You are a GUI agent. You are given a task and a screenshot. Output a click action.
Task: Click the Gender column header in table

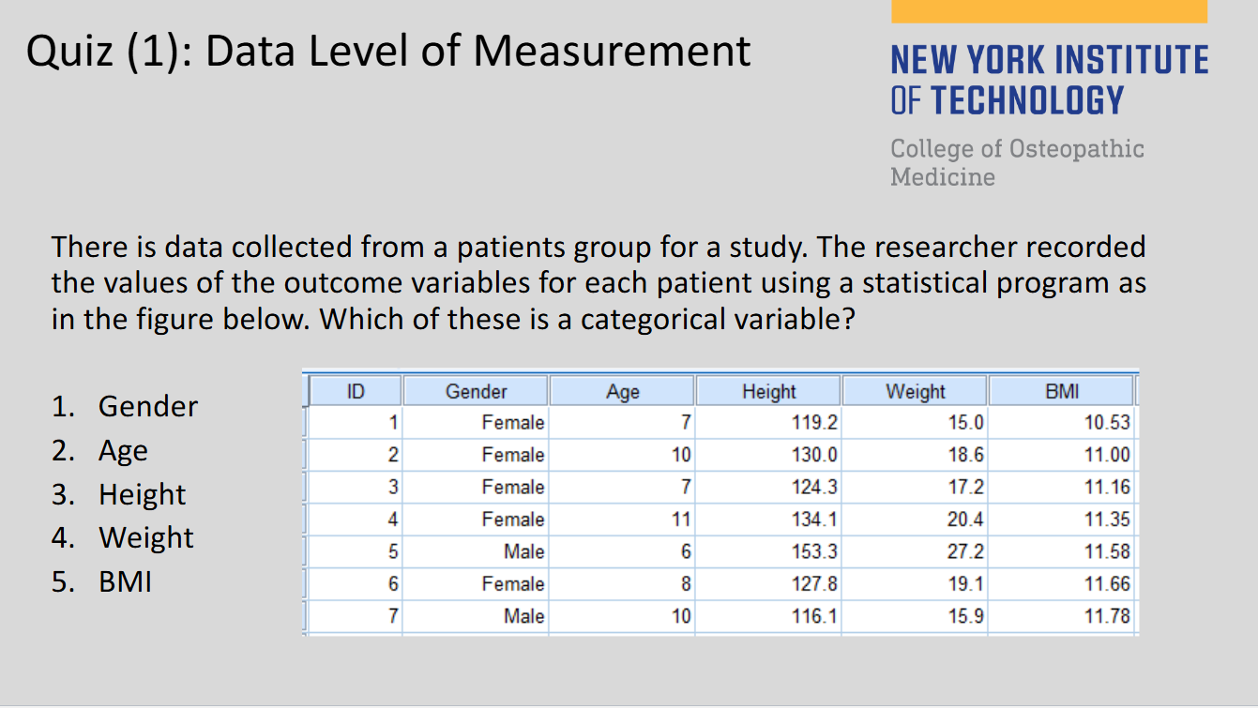click(x=476, y=391)
